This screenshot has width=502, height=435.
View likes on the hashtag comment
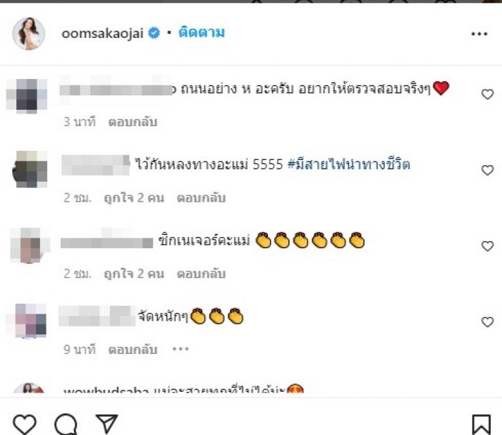pyautogui.click(x=134, y=198)
